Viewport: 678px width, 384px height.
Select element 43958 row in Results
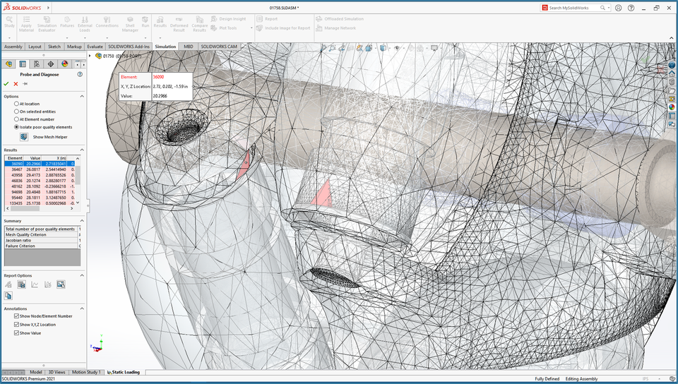tap(40, 175)
